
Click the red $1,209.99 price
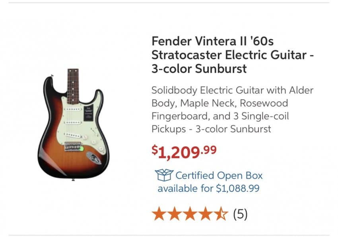click(x=184, y=152)
